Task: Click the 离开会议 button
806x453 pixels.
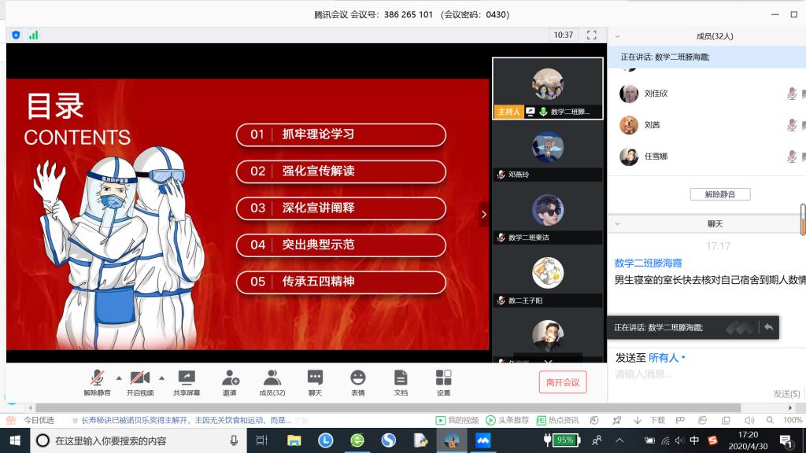Action: [562, 382]
